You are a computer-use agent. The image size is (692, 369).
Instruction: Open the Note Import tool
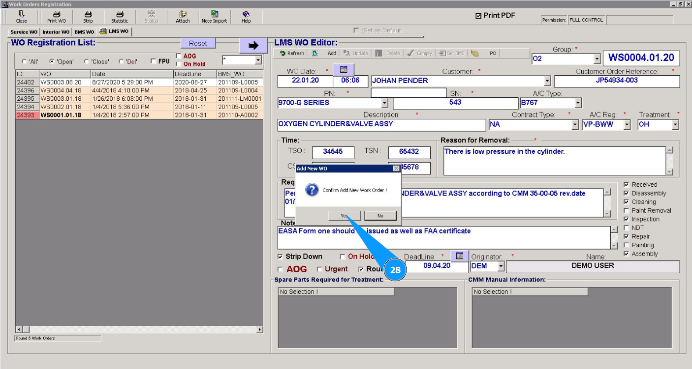(x=214, y=17)
